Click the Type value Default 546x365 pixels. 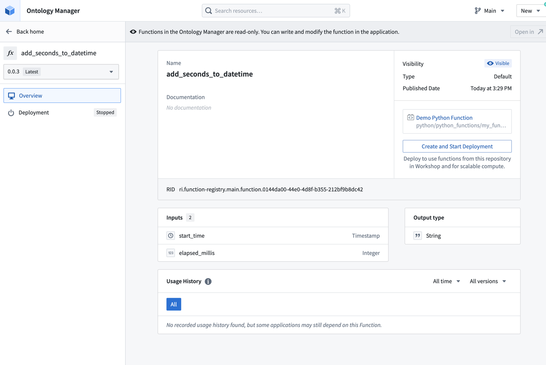pyautogui.click(x=503, y=76)
